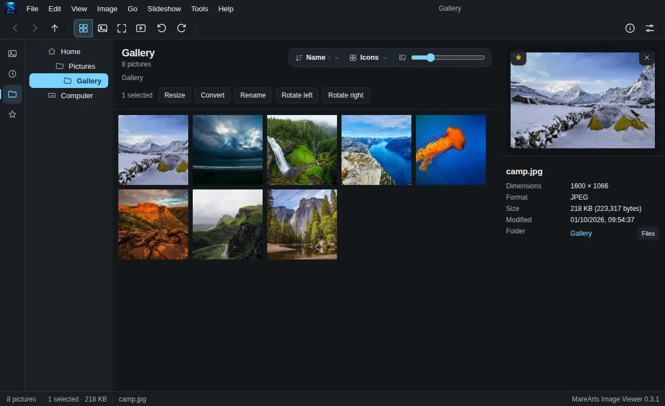665x406 pixels.
Task: Click MareArts Image Viewer version text
Action: (615, 399)
